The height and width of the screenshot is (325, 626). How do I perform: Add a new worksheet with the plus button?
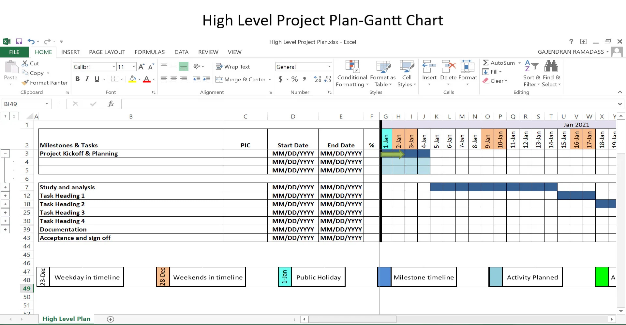111,319
